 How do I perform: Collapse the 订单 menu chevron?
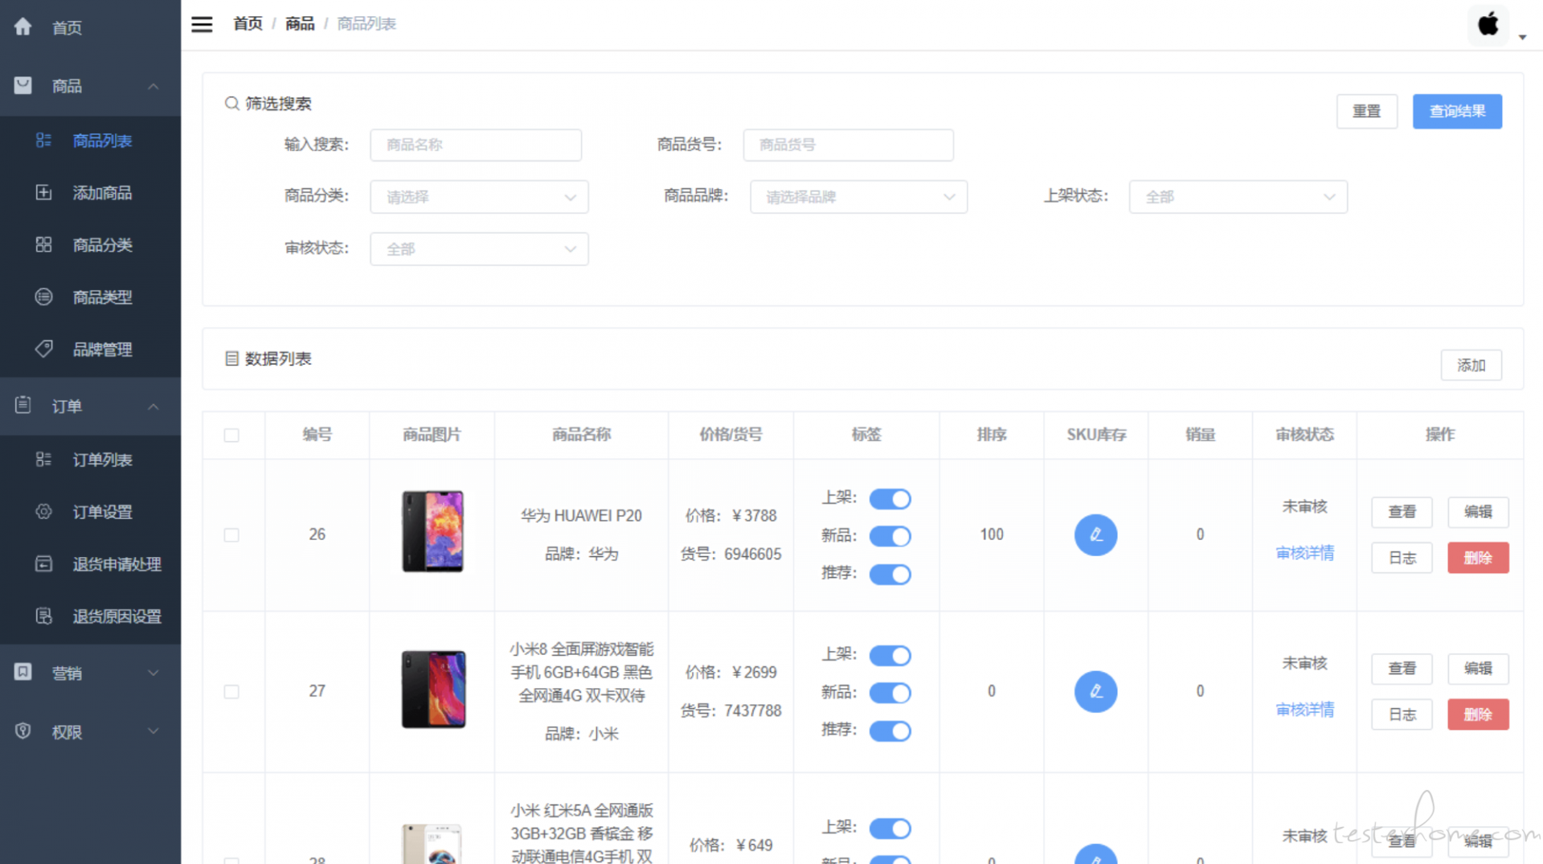153,406
